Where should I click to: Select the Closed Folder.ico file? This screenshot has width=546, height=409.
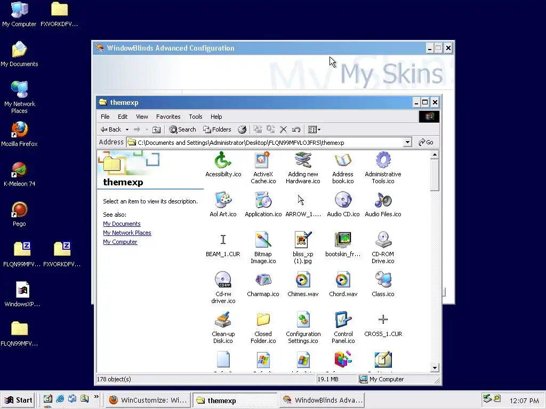[x=263, y=328]
